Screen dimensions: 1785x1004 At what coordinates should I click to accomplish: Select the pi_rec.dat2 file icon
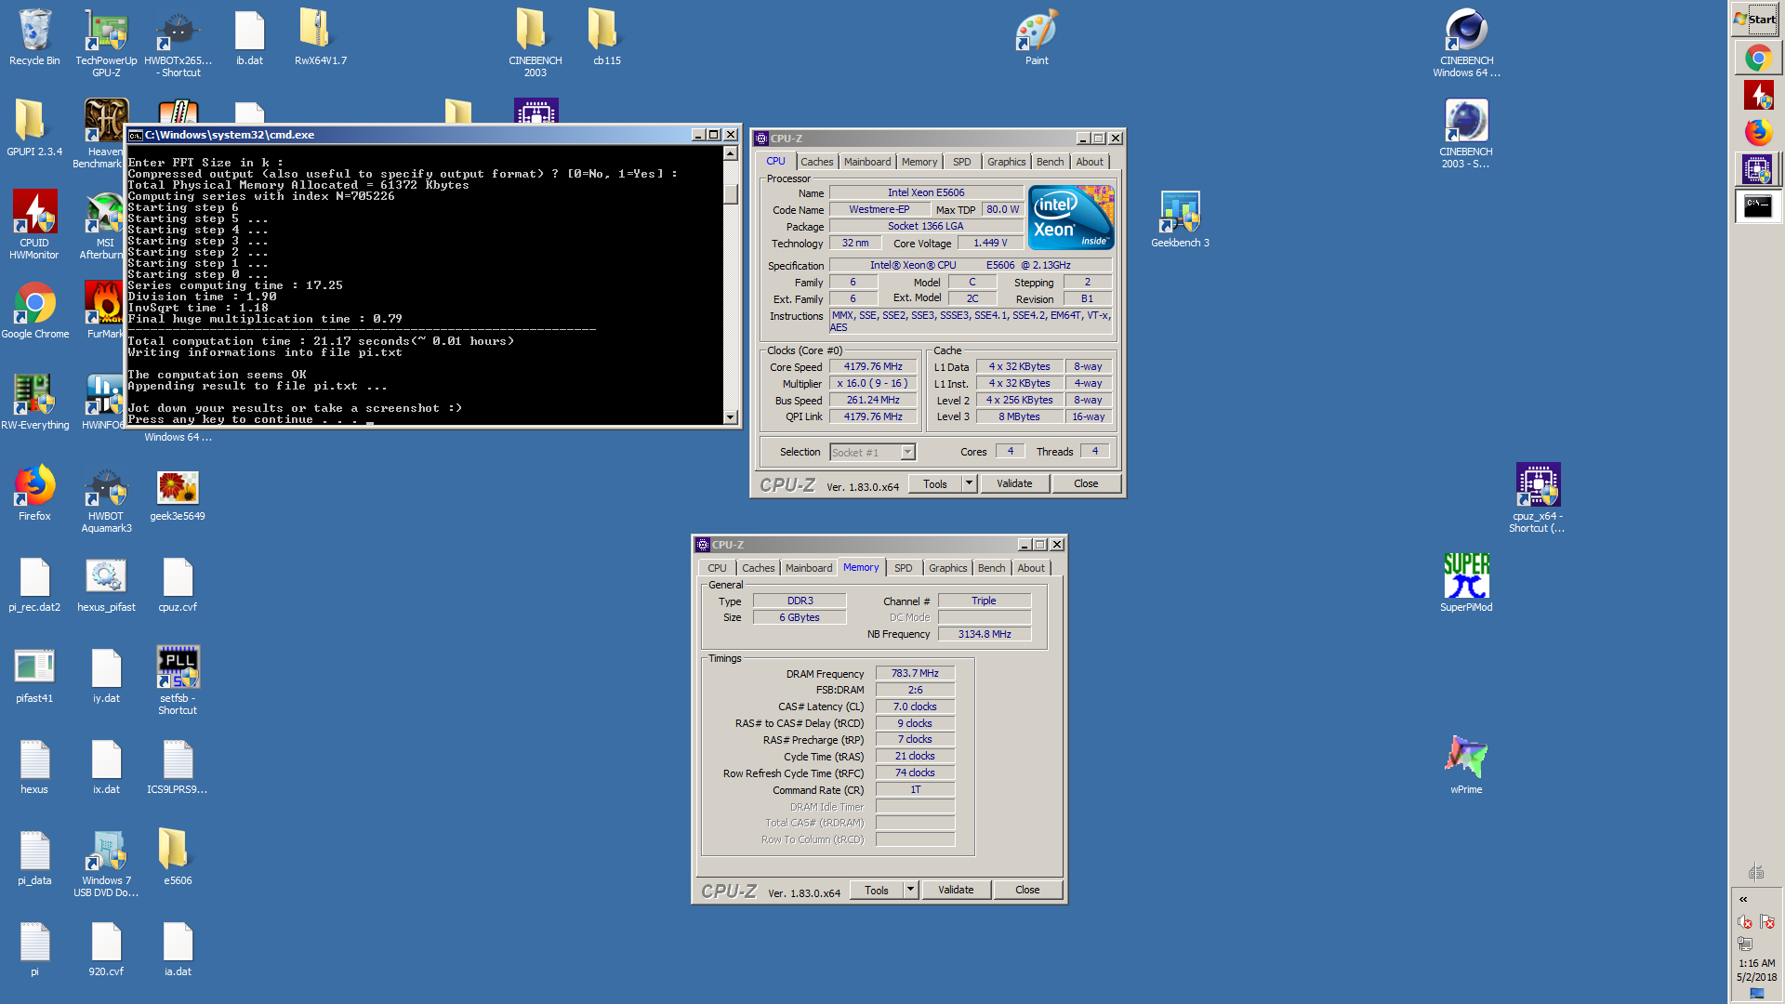point(34,584)
